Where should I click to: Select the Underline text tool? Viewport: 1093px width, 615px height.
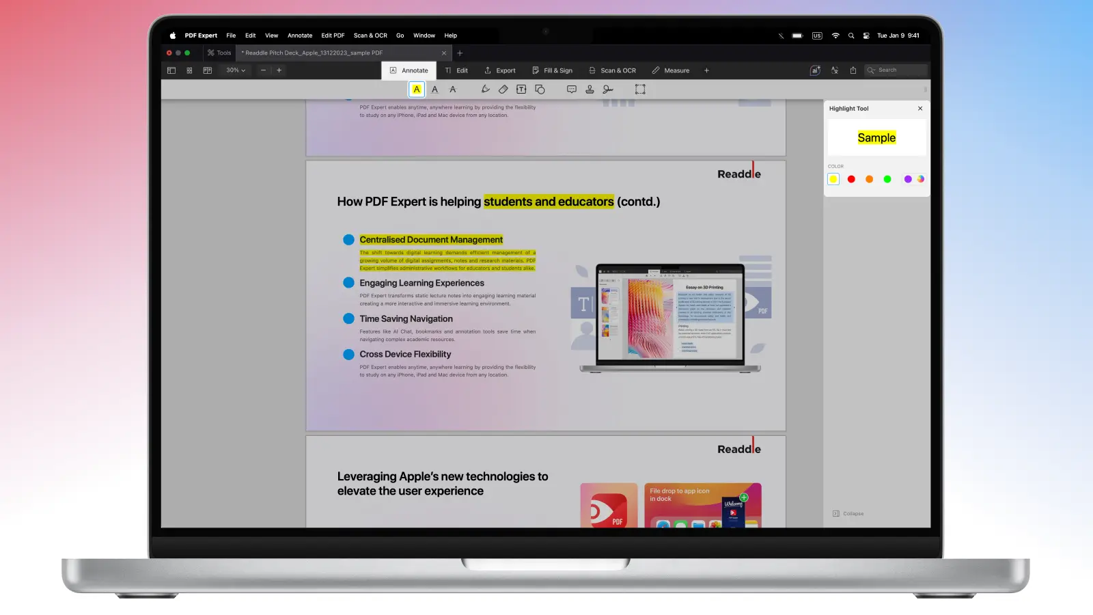click(434, 90)
